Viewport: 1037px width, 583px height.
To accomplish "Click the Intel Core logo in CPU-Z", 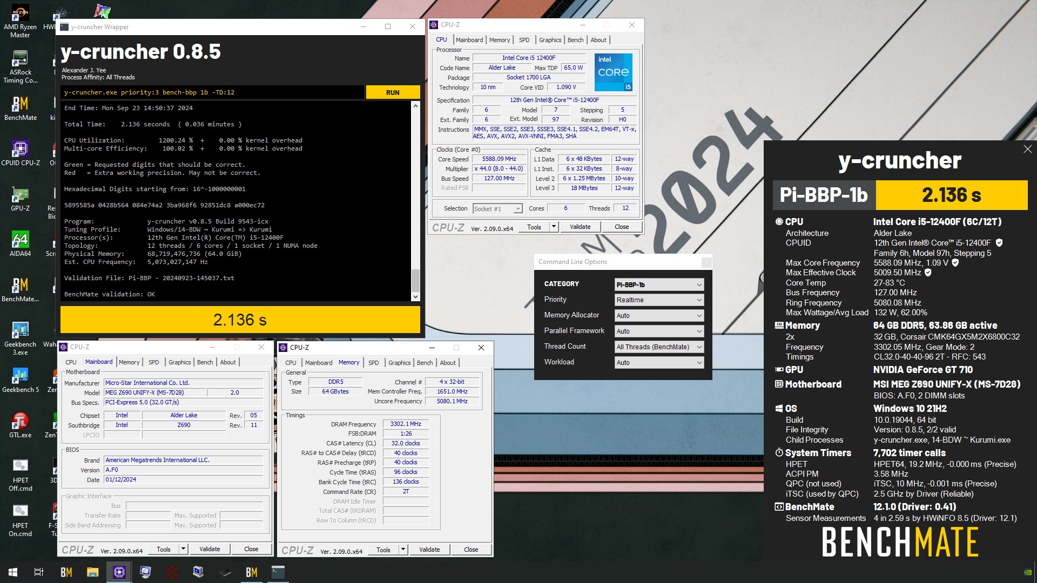I will coord(613,72).
